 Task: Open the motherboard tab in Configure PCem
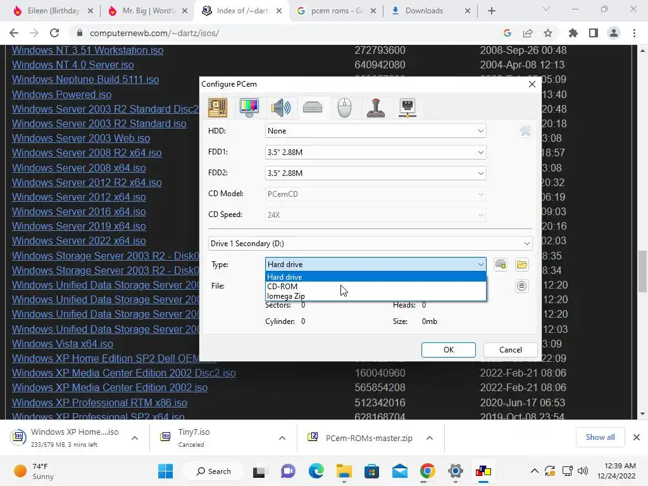click(218, 108)
